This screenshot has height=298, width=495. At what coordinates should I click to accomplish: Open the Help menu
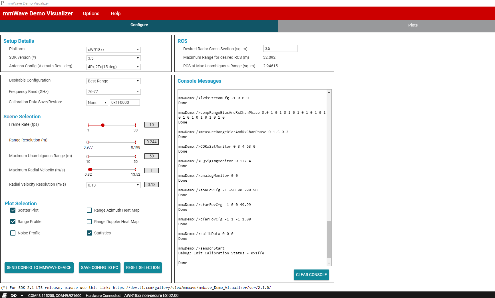tap(115, 13)
